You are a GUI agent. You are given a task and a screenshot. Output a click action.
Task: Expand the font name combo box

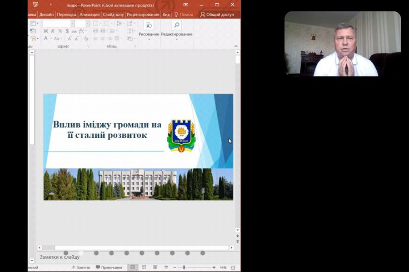click(72, 23)
